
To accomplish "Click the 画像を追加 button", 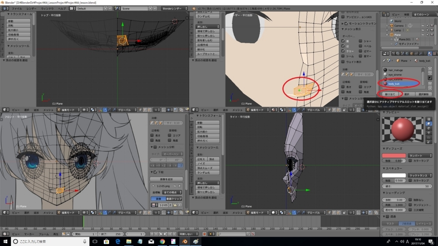I will pos(166,179).
